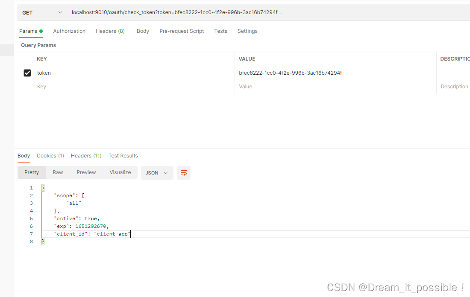The image size is (470, 297).
Task: Toggle the wrap lines icon
Action: [x=184, y=173]
